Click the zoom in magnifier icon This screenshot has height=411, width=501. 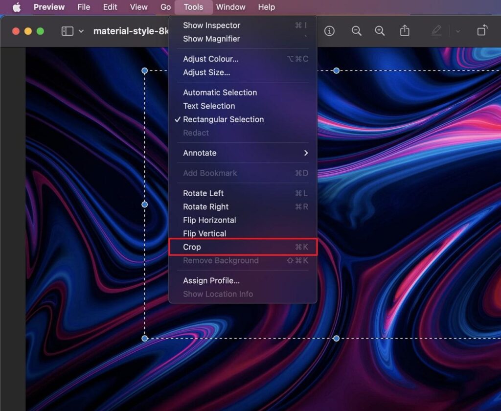[x=380, y=31]
